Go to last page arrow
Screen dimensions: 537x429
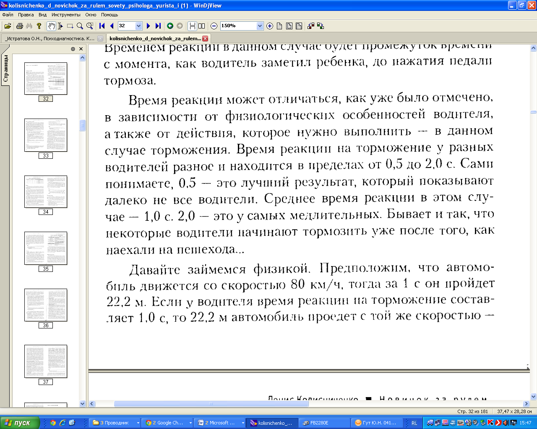tap(158, 26)
